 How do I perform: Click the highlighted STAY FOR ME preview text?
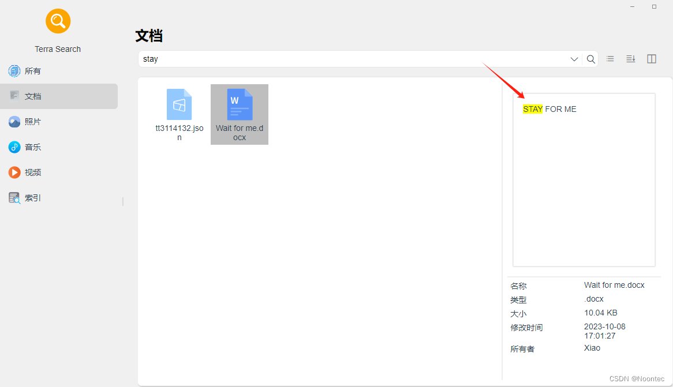(x=549, y=109)
